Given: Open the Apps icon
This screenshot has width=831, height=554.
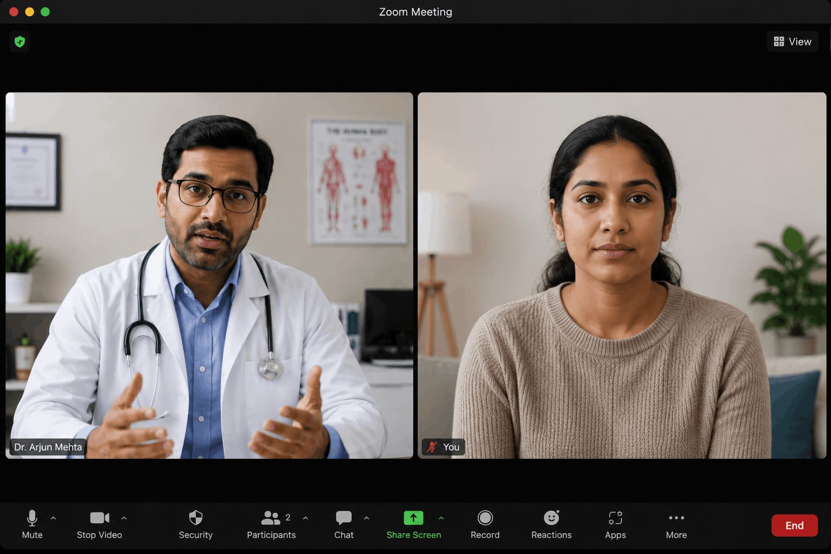Looking at the screenshot, I should (615, 518).
